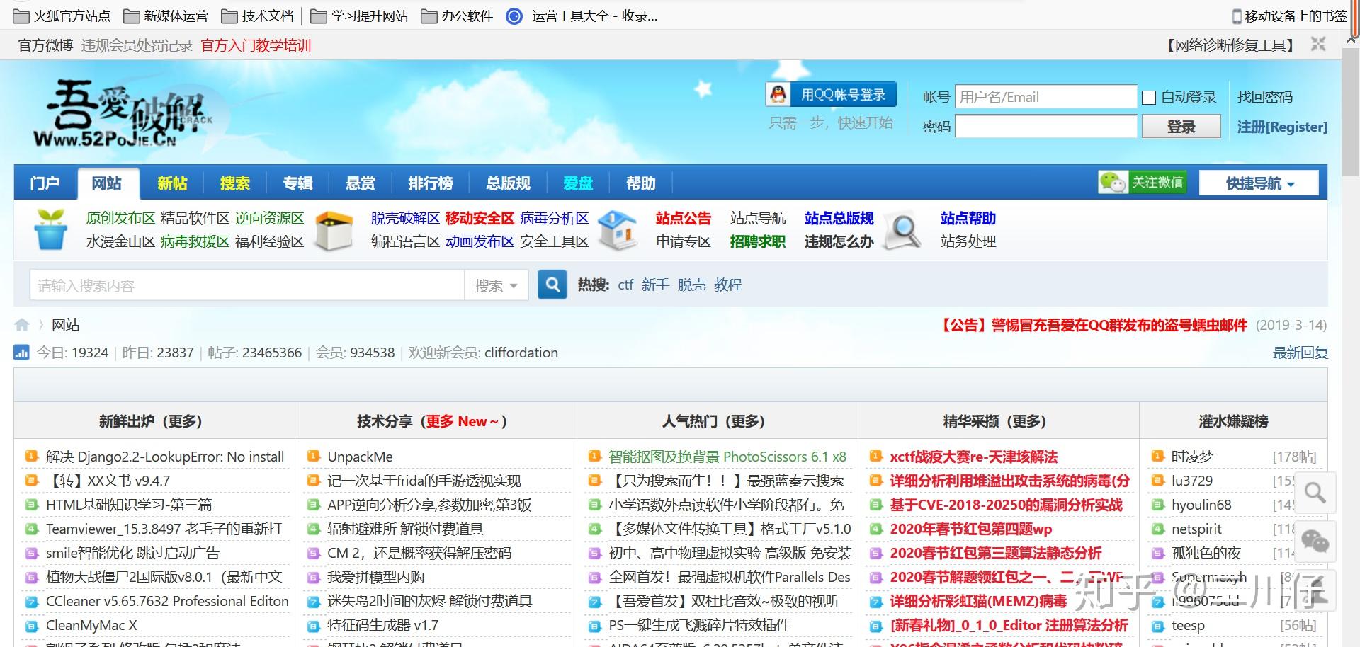Open the 搜索 type dropdown
This screenshot has width=1360, height=647.
click(x=496, y=285)
